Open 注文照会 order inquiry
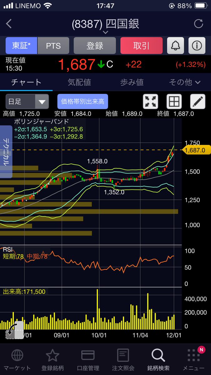The width and height of the screenshot is (211, 375). pos(123,360)
